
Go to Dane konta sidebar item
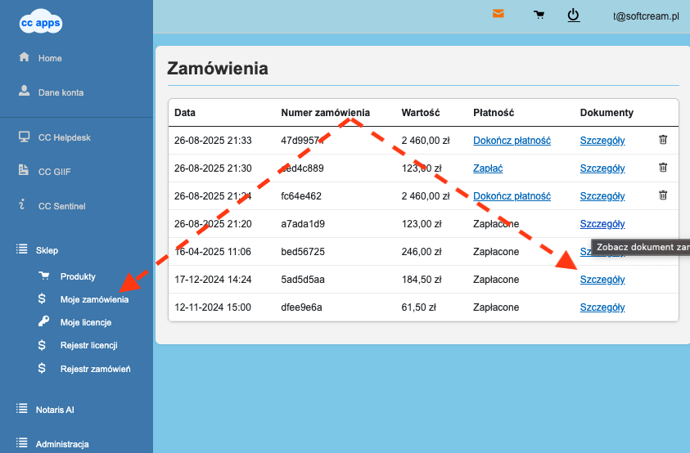[x=60, y=92]
